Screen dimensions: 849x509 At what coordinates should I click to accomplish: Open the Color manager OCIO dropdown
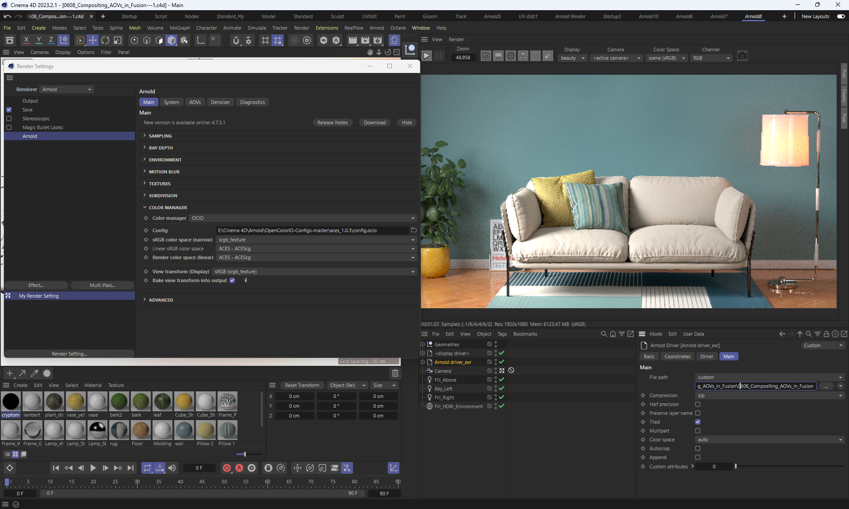tap(303, 218)
